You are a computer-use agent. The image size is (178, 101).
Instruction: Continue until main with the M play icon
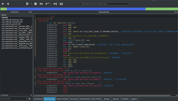pos(47,4)
